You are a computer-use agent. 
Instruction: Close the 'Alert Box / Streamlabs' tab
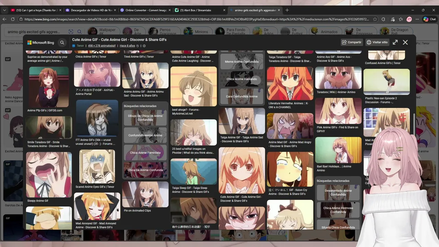point(224,10)
